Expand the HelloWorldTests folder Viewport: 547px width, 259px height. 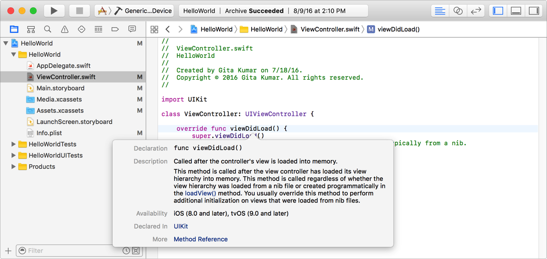coord(14,144)
